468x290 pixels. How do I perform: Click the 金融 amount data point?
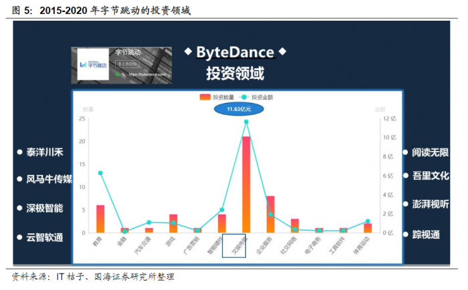125,231
